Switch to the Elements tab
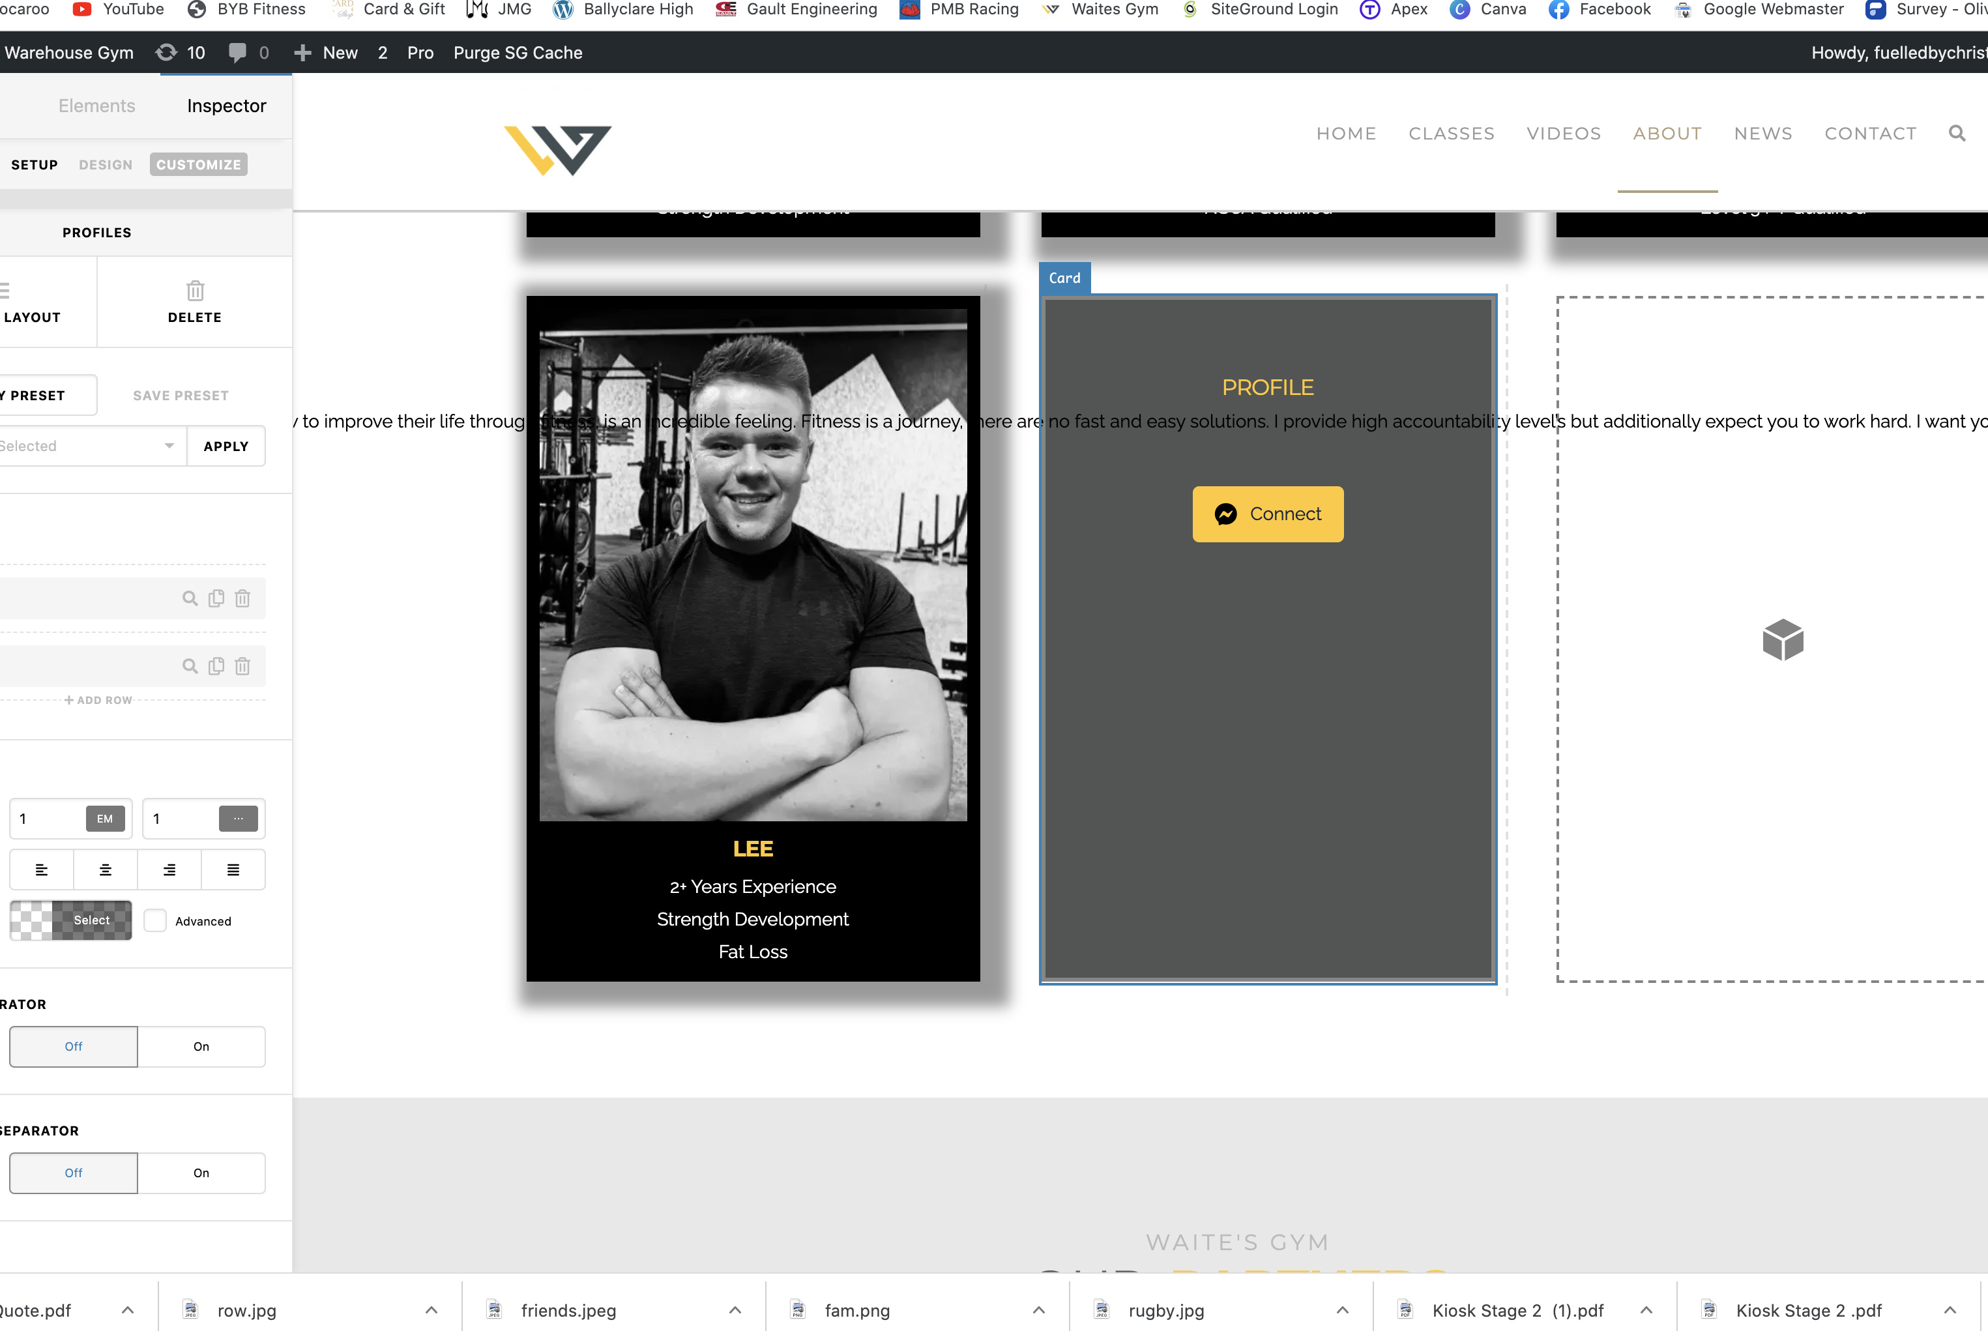This screenshot has width=1988, height=1331. pyautogui.click(x=96, y=106)
